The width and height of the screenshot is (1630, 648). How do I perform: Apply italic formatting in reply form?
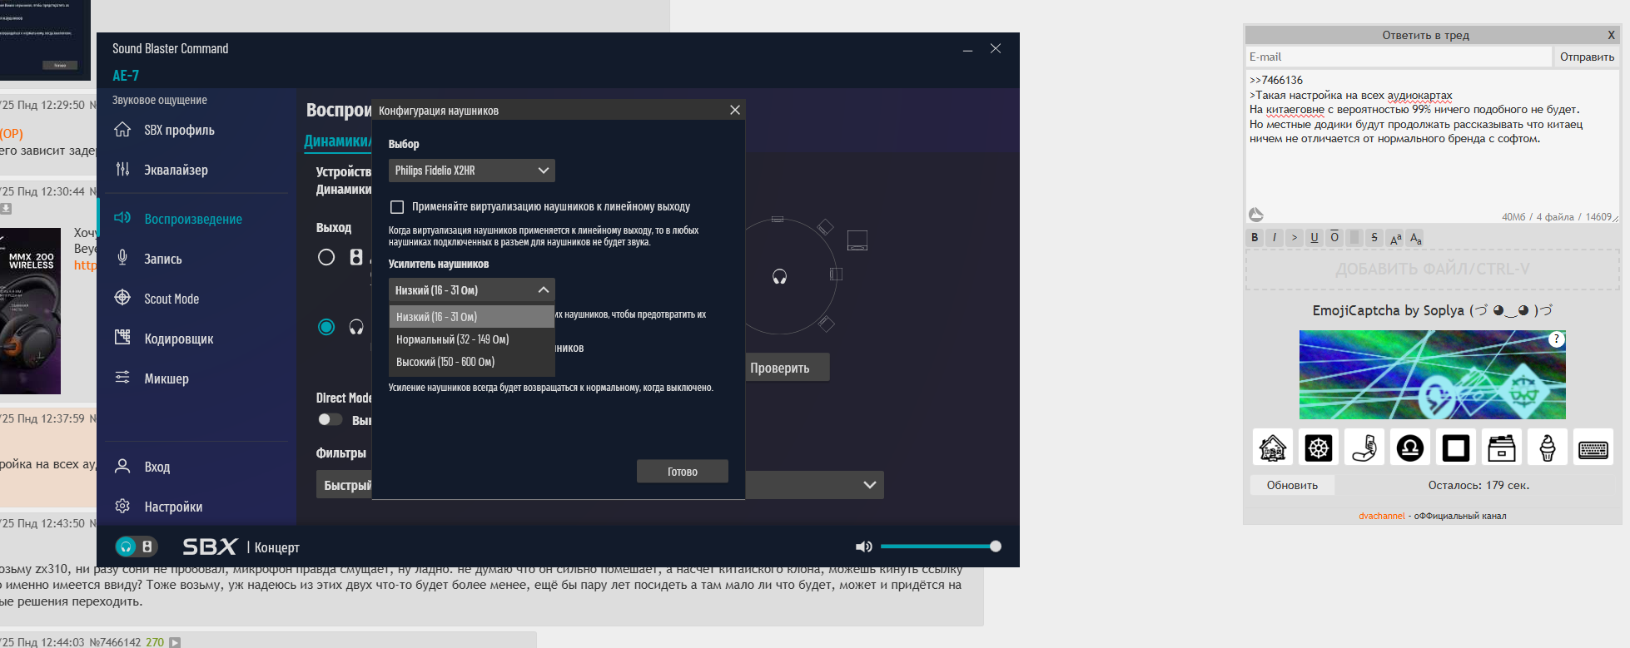[1275, 237]
